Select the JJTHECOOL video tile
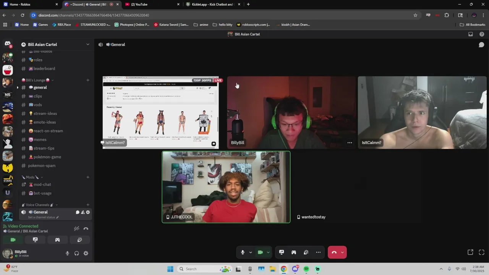The height and width of the screenshot is (275, 489). [226, 187]
